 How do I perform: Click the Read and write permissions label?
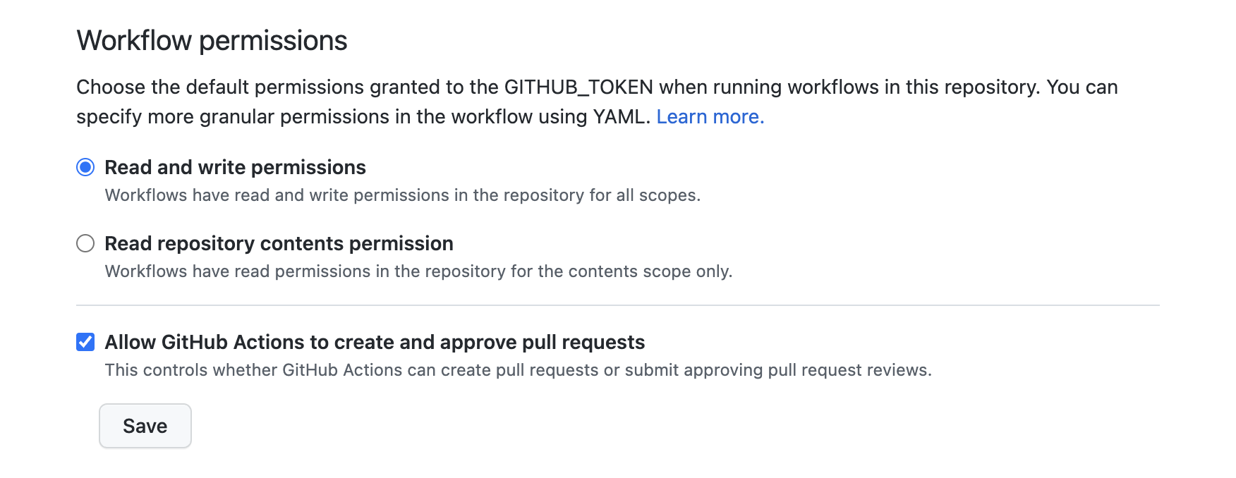(235, 167)
